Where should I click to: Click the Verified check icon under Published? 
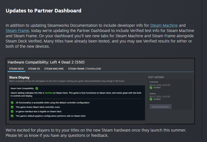coord(151,88)
